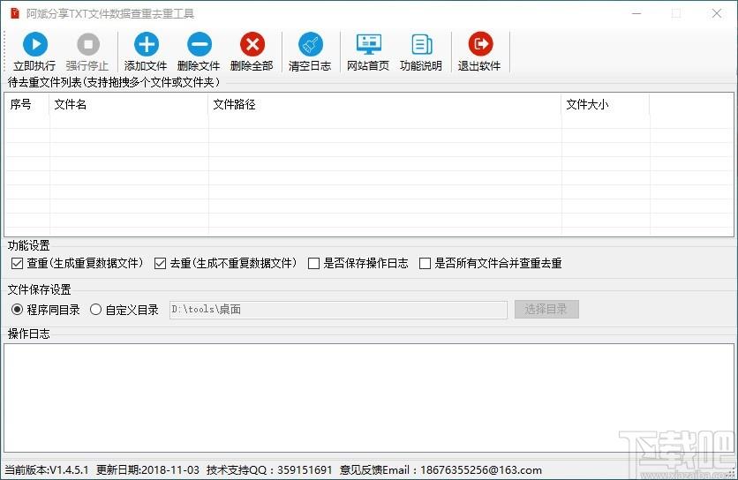Sort by the 文件路径 column header

click(x=385, y=104)
